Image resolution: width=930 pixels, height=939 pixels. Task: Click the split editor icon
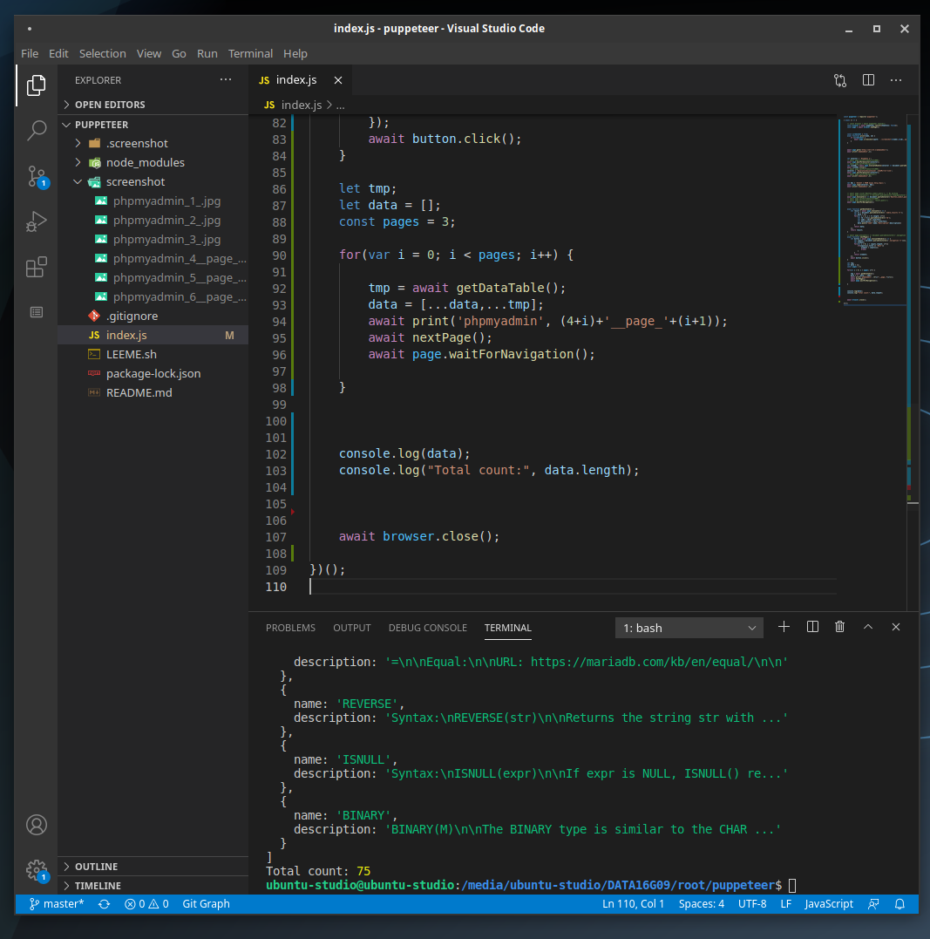(x=868, y=79)
